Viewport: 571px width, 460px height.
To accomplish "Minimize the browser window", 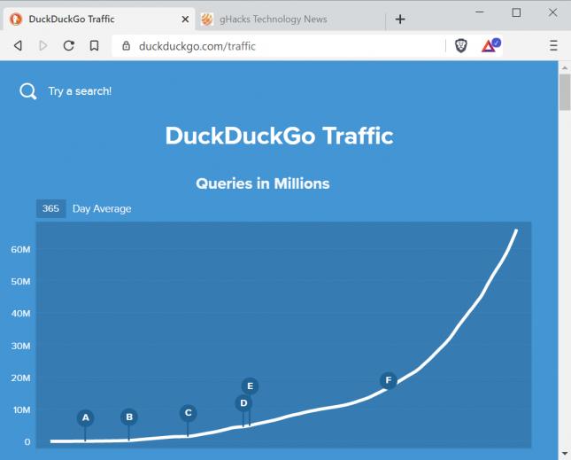I will [480, 12].
